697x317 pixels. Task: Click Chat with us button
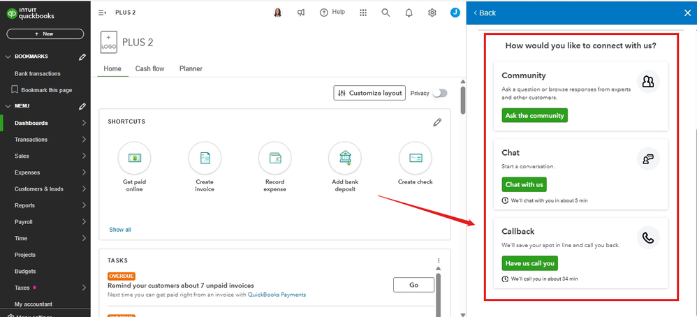pos(524,184)
